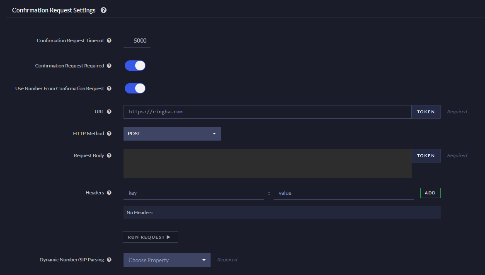Click the RUN REQUEST button
The width and height of the screenshot is (485, 275).
coord(150,237)
